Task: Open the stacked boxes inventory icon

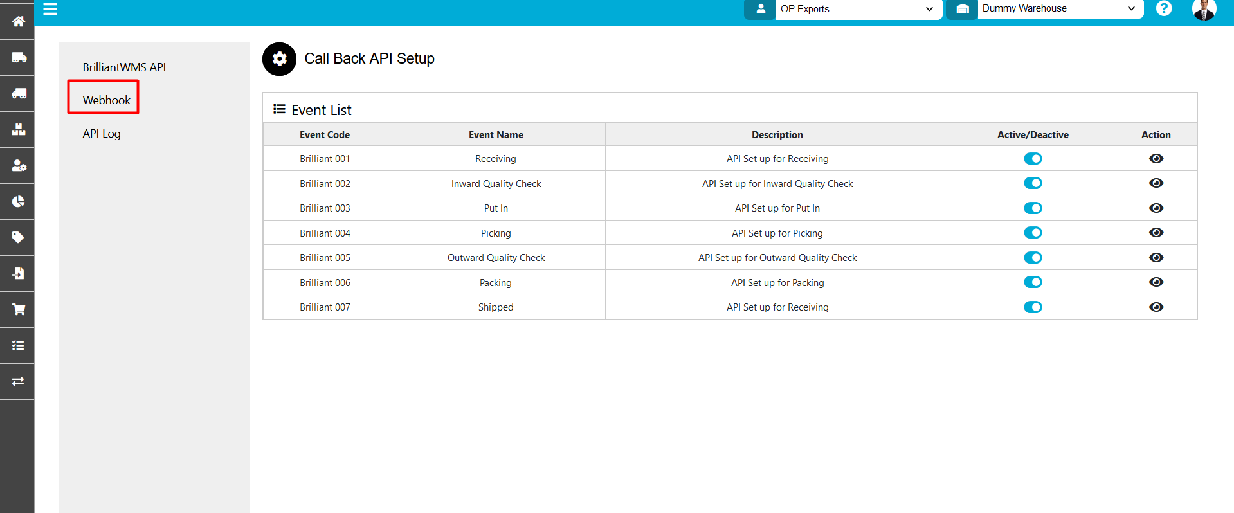Action: click(18, 130)
